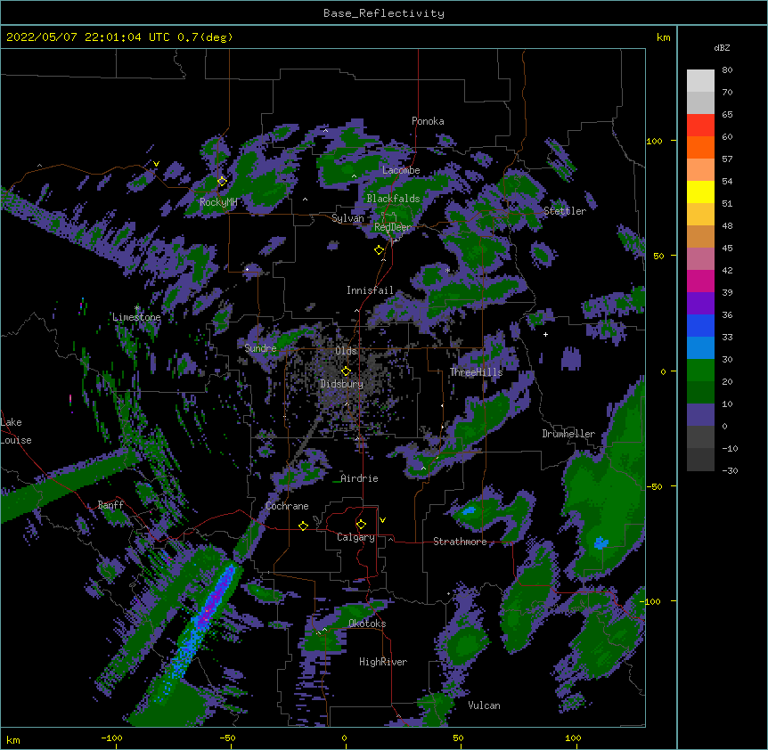Click the blue 36-33 dBZ legend swatch
768x750 pixels.
point(700,325)
